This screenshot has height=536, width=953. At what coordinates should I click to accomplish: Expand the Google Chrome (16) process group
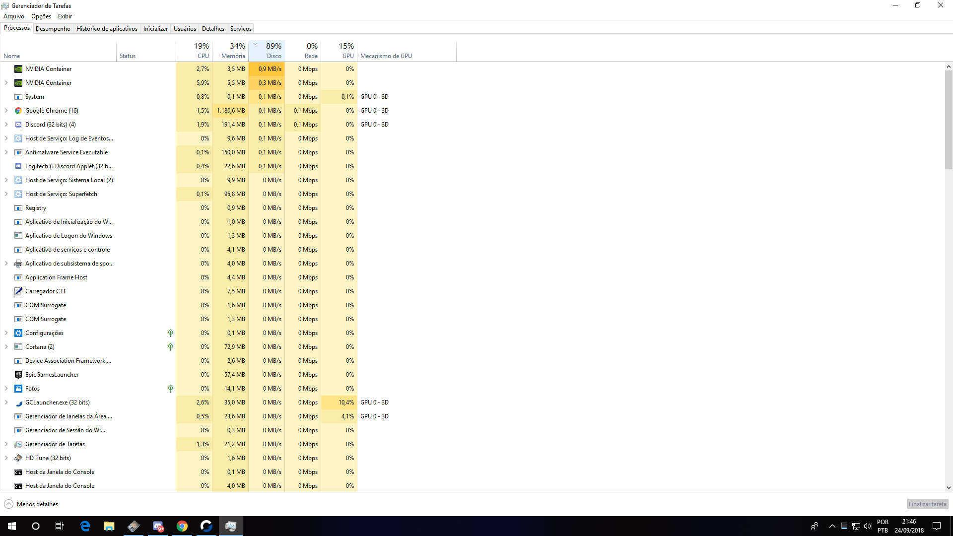coord(6,111)
